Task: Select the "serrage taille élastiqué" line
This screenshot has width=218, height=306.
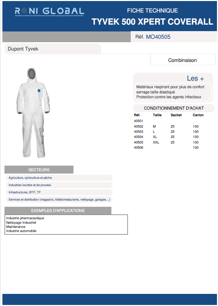Action: click(x=156, y=92)
